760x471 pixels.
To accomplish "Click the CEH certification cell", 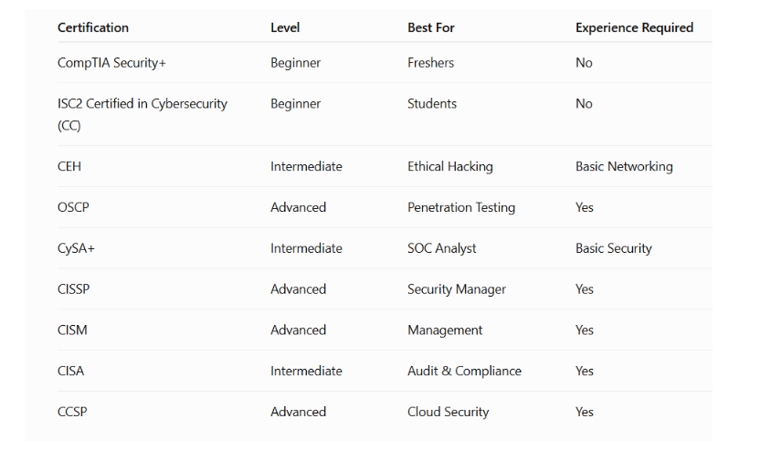I will tap(69, 167).
